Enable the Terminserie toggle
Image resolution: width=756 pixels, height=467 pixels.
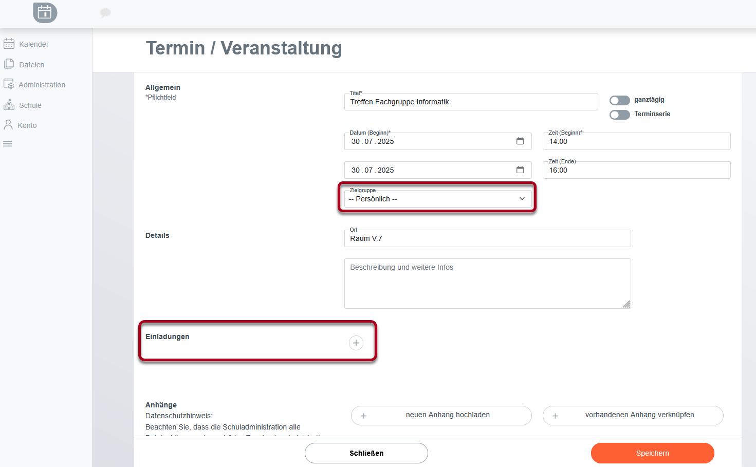[619, 114]
